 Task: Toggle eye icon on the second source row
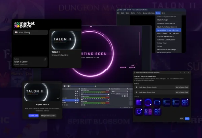76,94
